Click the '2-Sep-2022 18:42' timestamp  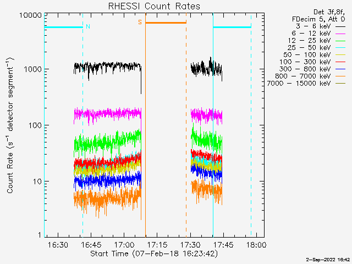328,260
